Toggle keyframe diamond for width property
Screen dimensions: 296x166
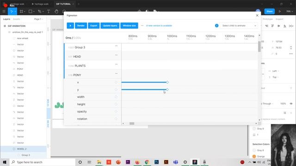click(x=116, y=97)
